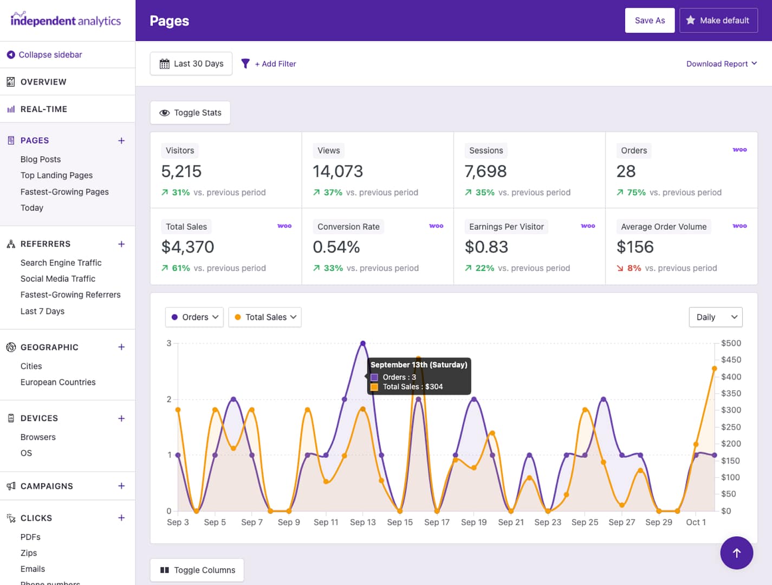Select the Overview clipboard icon in sidebar
Viewport: 772px width, 585px height.
tap(11, 81)
